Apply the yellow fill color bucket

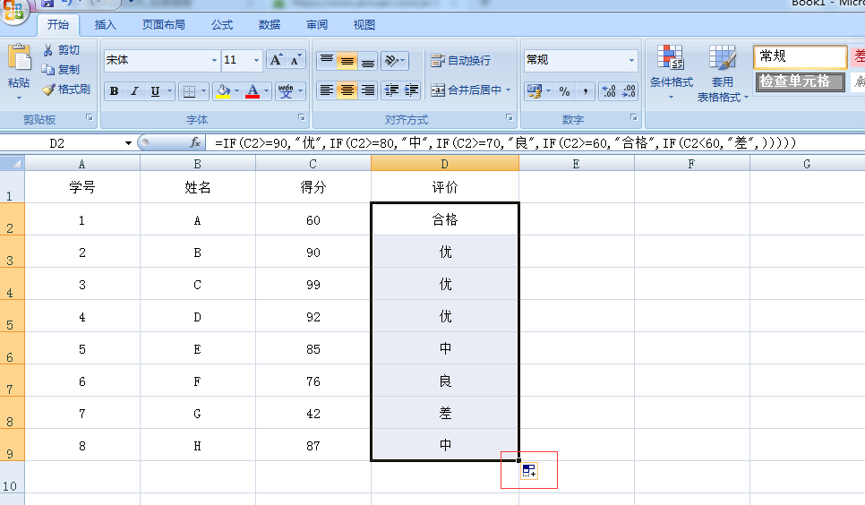pyautogui.click(x=223, y=91)
